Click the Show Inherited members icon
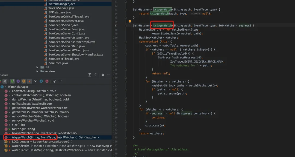The height and width of the screenshot is (157, 295). pos(35,81)
